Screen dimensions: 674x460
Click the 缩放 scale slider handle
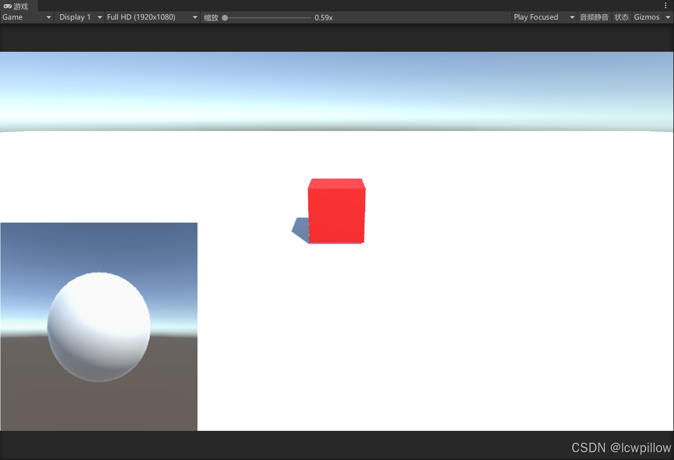[225, 18]
